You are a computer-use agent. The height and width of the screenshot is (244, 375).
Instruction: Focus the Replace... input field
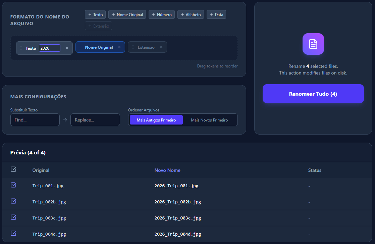coord(95,120)
